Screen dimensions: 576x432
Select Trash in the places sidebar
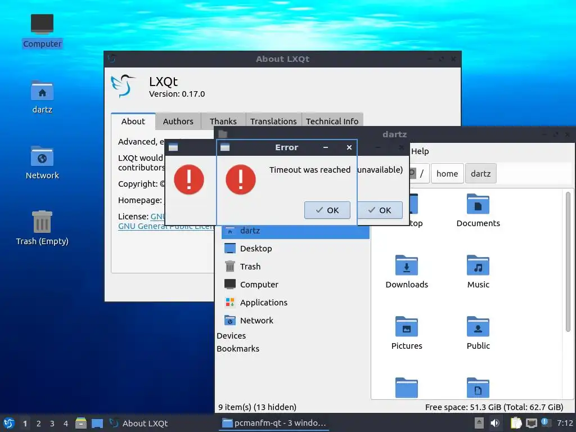pos(295,267)
